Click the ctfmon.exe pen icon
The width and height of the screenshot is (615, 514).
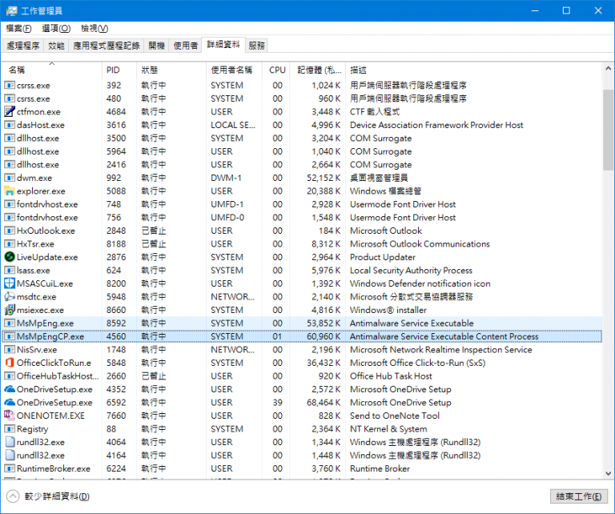(x=10, y=112)
